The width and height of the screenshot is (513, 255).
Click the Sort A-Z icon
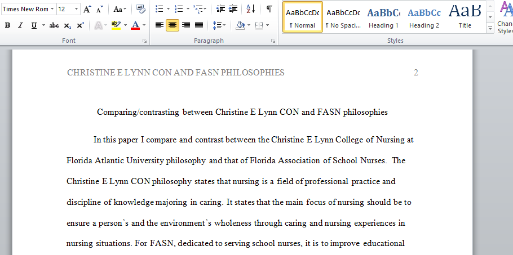click(x=251, y=9)
